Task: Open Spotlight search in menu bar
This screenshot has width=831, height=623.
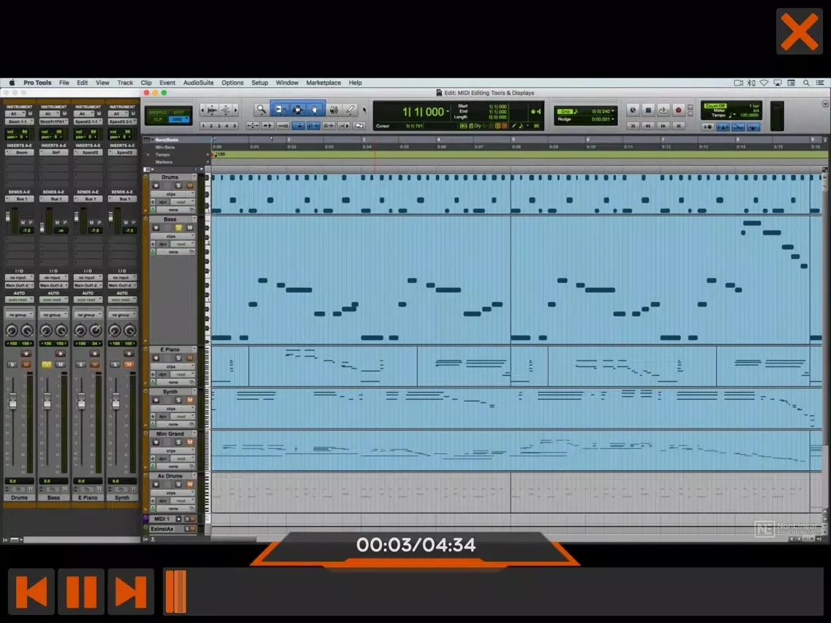Action: 806,83
